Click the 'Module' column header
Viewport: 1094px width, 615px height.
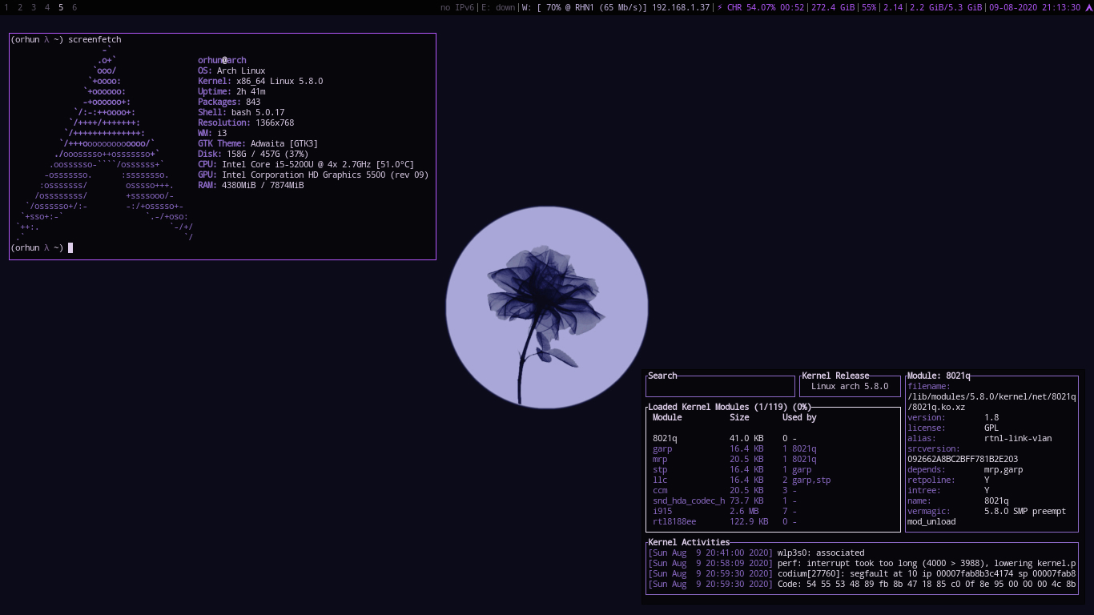pos(667,417)
